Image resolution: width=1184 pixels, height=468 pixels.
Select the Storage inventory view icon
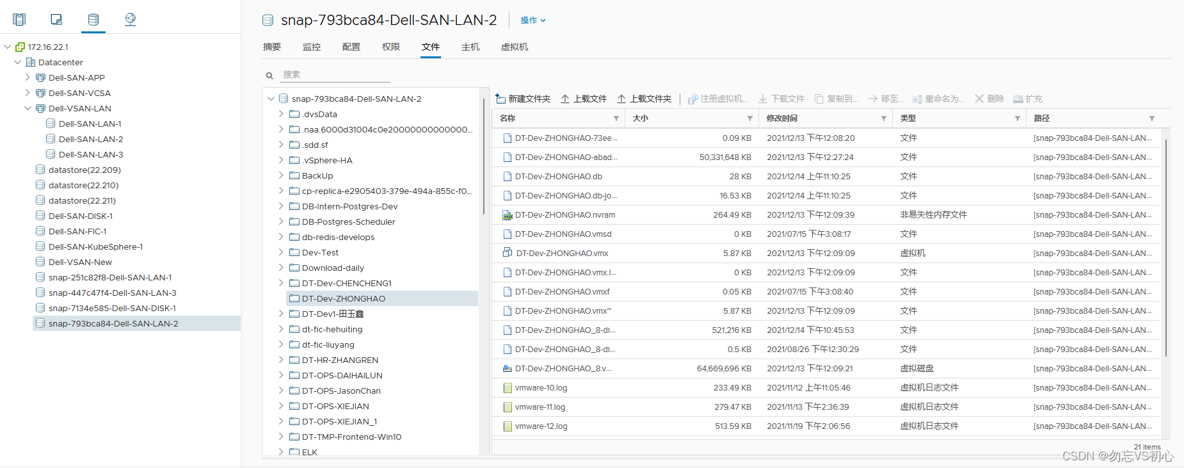pyautogui.click(x=93, y=19)
